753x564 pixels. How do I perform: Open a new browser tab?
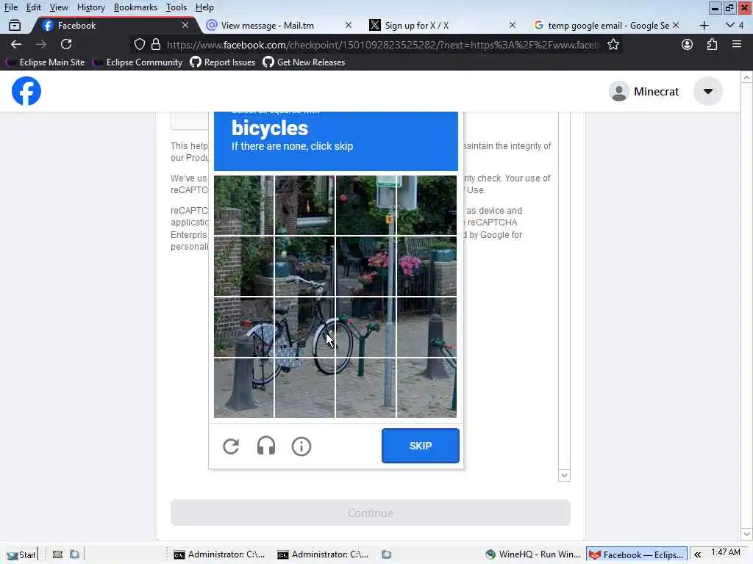704,26
